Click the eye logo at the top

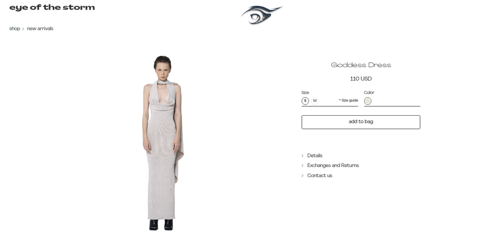coord(262,15)
